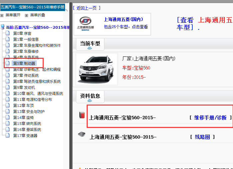The image size is (233, 169).
Task: Collapse the menu with 菜单折叠
Action: click(x=38, y=15)
